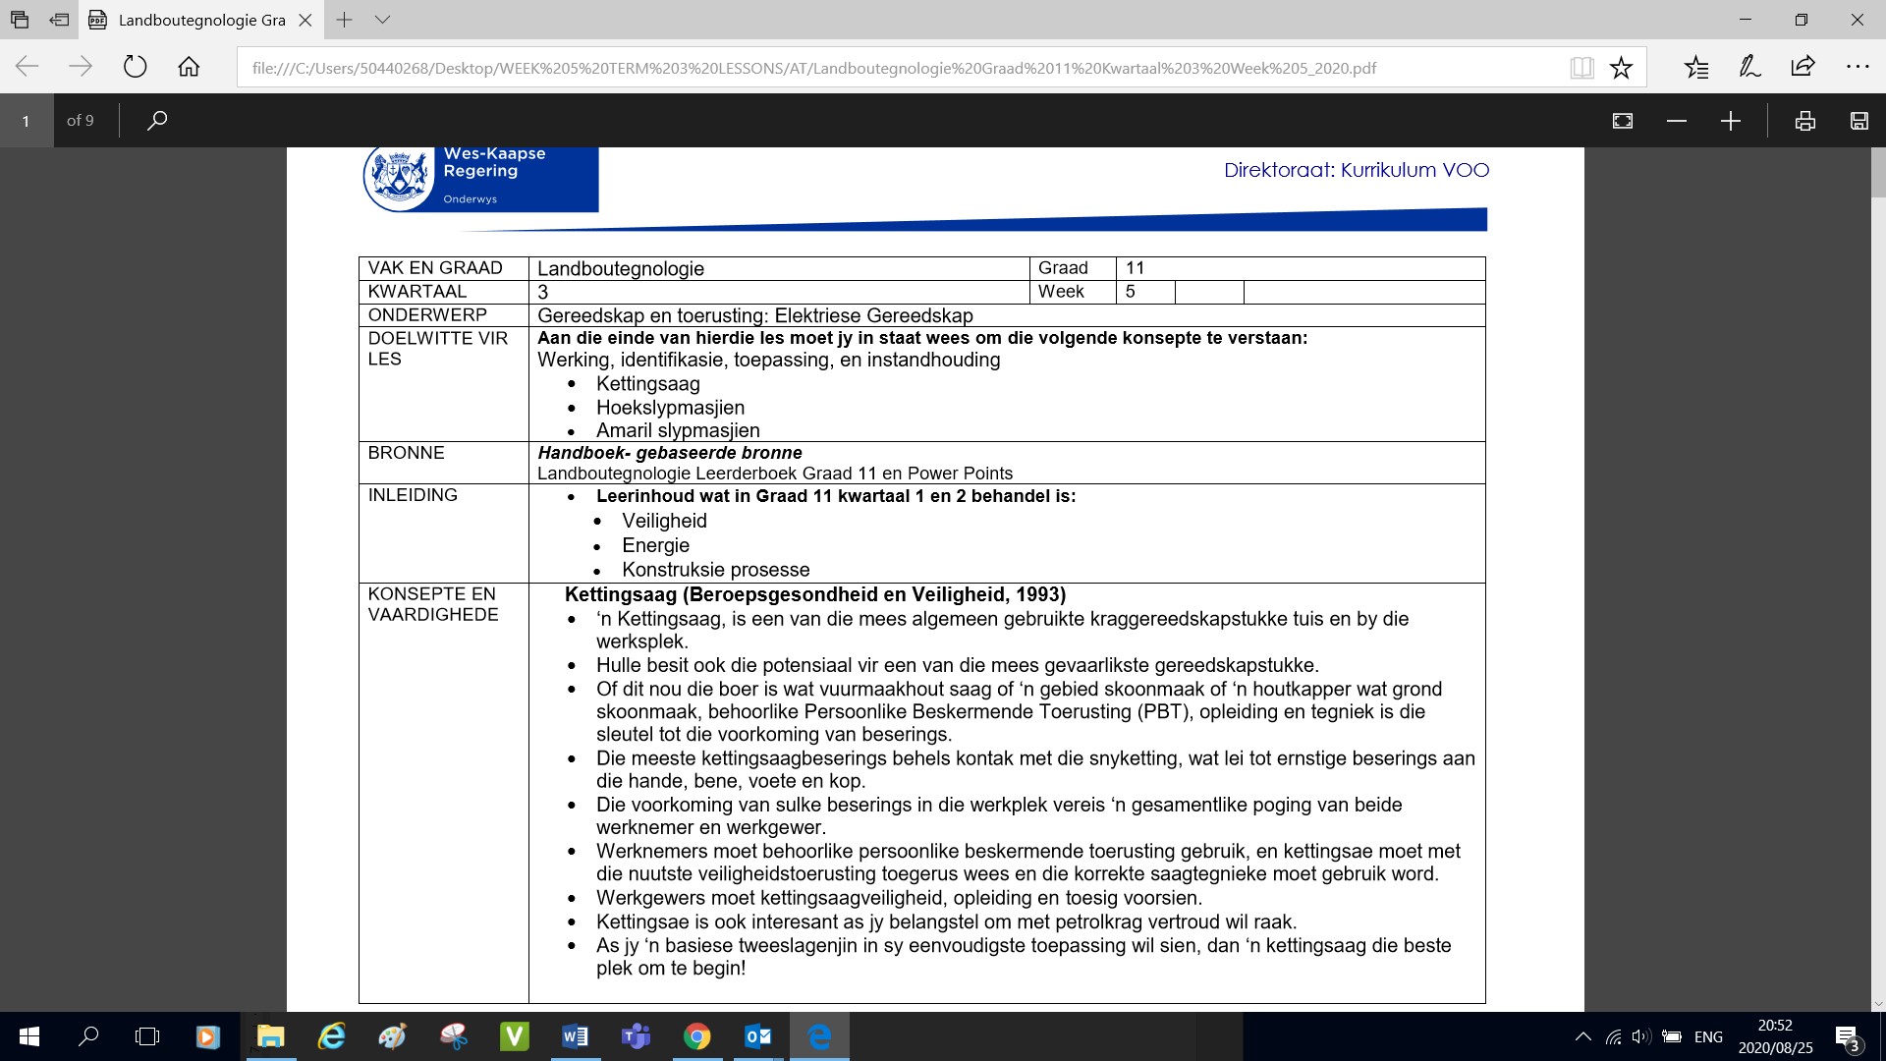Open Windows taskbar search
The image size is (1886, 1061).
point(88,1036)
